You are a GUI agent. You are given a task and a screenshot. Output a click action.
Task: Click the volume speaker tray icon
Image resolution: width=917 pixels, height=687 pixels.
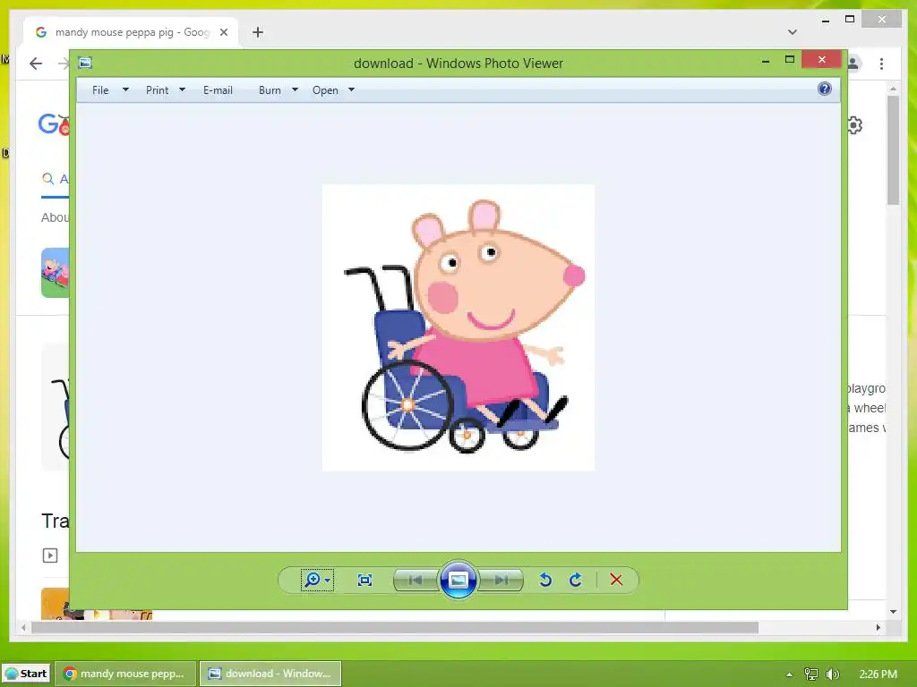coord(832,674)
